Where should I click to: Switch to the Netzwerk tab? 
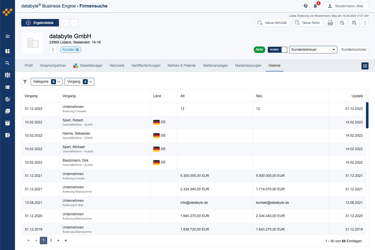point(117,66)
